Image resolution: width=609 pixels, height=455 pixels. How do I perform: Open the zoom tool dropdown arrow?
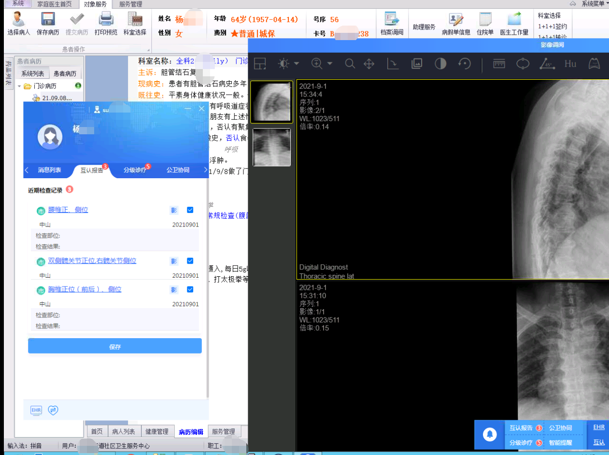pos(330,64)
